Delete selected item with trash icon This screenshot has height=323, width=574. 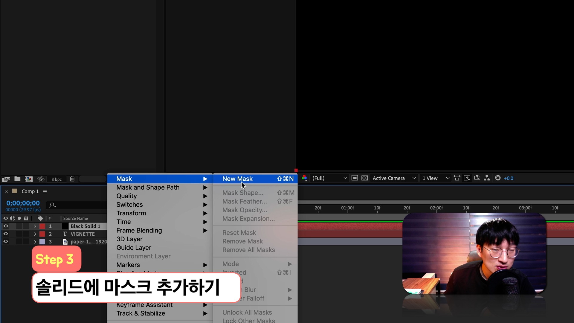tap(72, 179)
